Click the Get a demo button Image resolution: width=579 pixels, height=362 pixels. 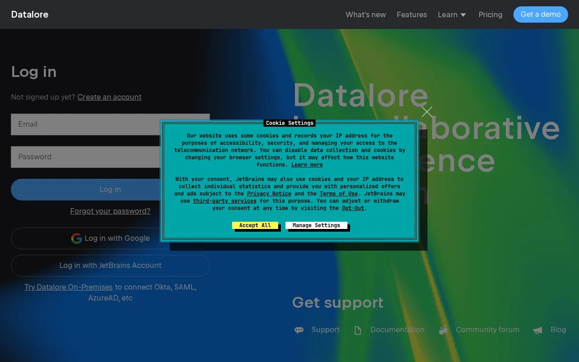click(x=541, y=14)
